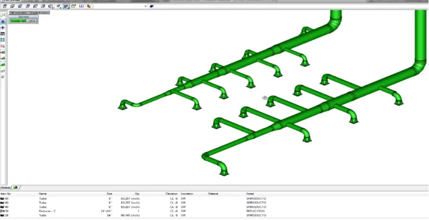Image resolution: width=429 pixels, height=220 pixels.
Task: Click the highlighted blue tool in the left sidebar
Action: pos(3,22)
